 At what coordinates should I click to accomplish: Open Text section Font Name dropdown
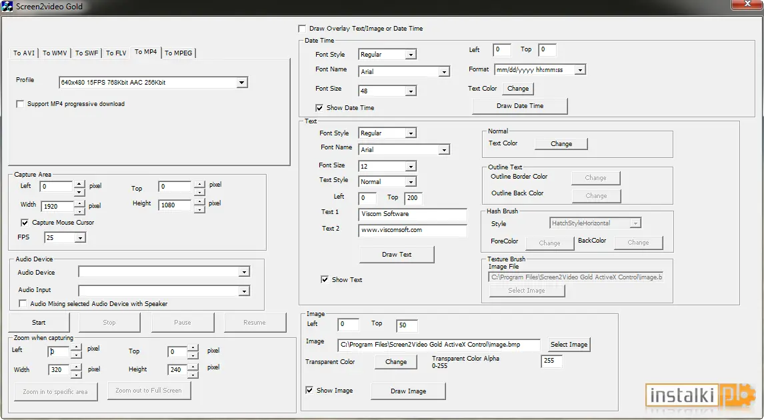click(x=444, y=149)
